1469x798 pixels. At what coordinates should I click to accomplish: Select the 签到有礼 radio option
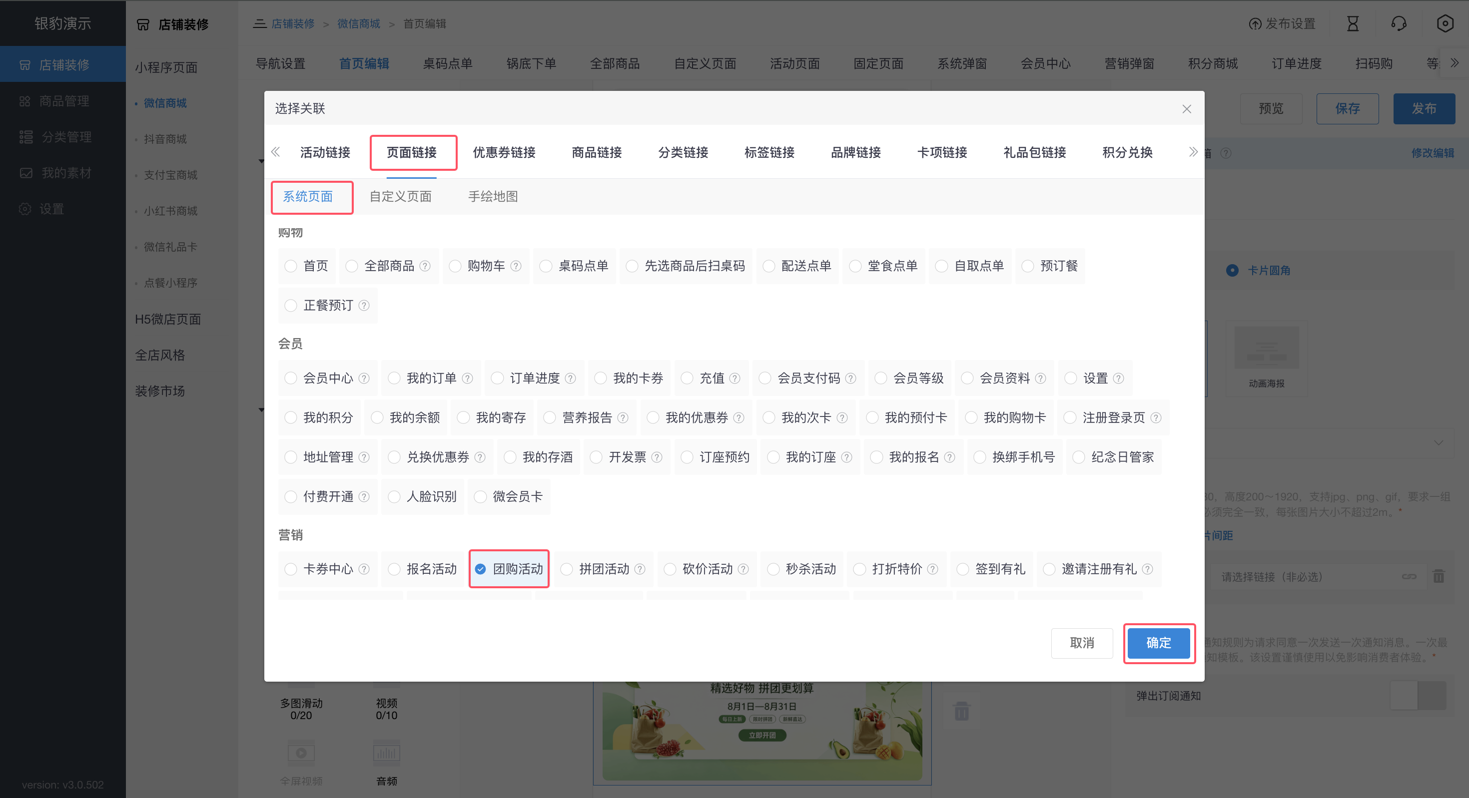tap(963, 569)
